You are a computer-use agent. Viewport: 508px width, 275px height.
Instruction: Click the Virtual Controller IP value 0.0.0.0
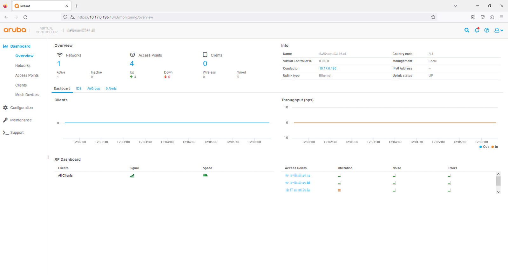[x=324, y=61]
